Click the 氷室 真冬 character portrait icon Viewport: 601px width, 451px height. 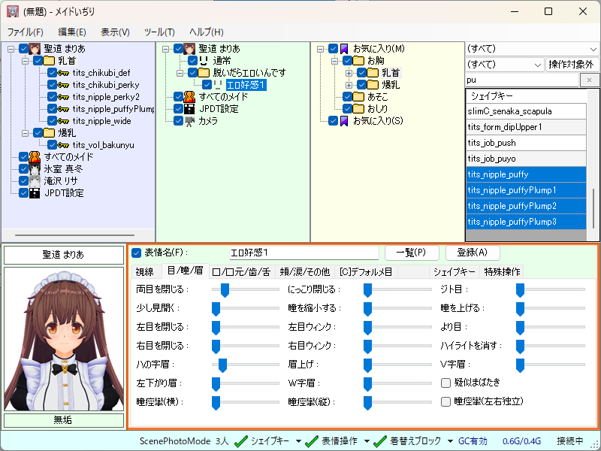35,169
